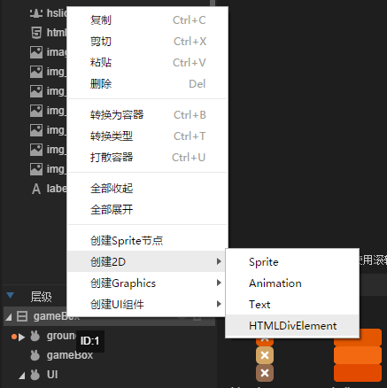Click the 层级 panel title
This screenshot has height=388, width=387.
pos(41,297)
